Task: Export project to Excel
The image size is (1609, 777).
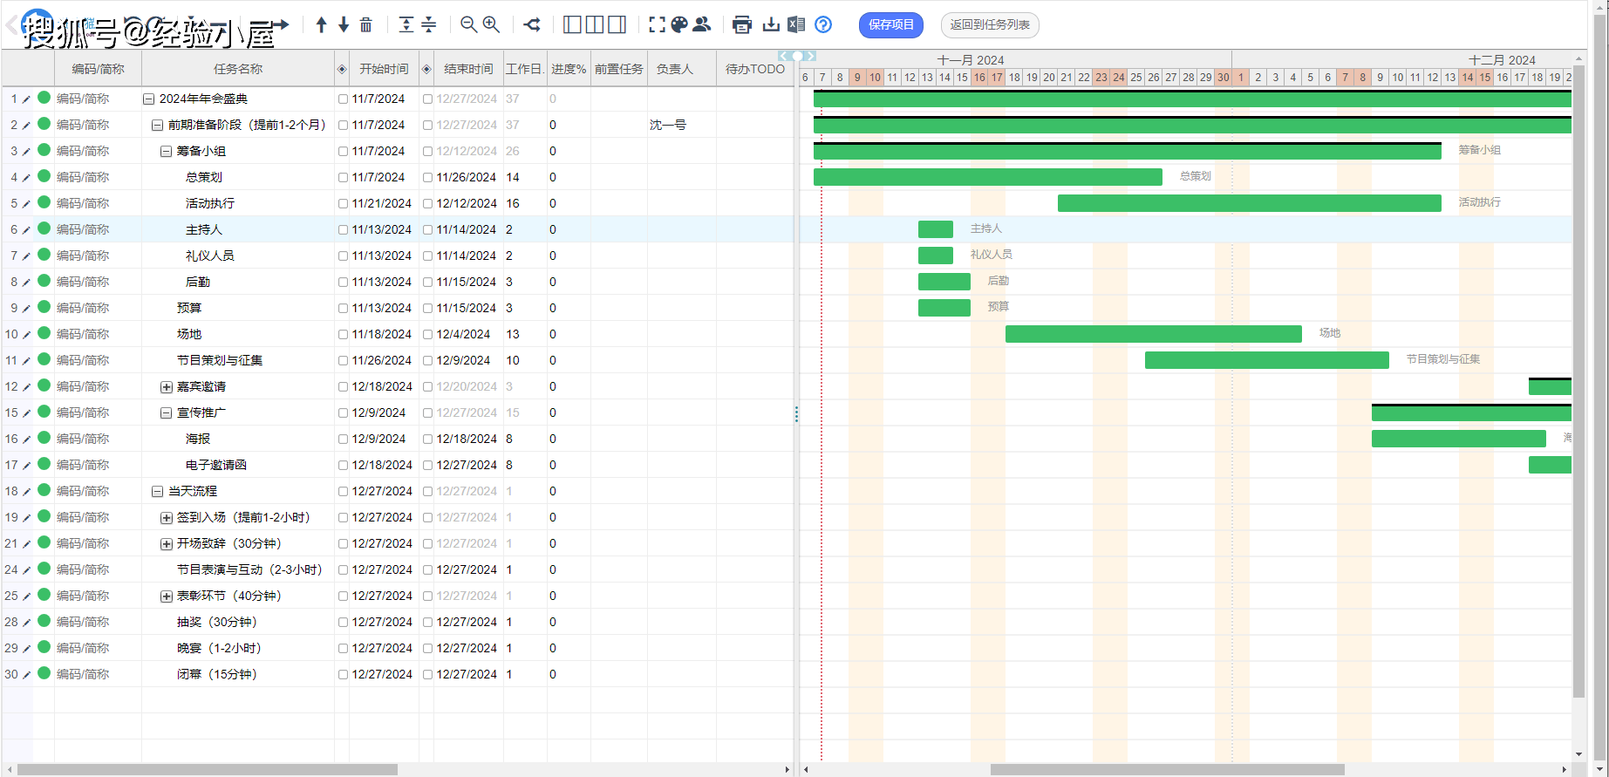Action: (796, 25)
